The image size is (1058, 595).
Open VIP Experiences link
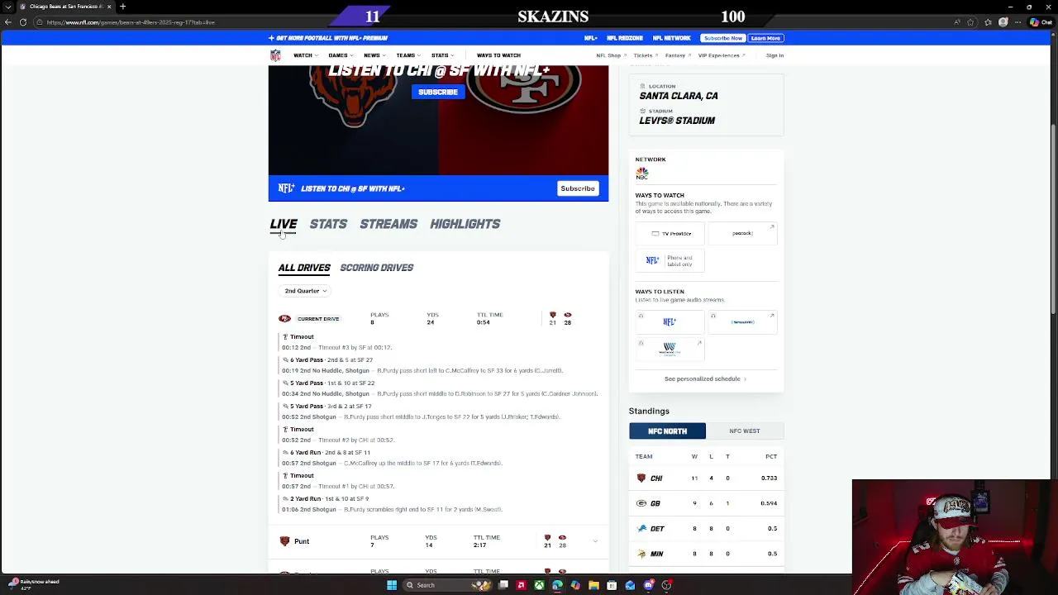coord(721,55)
